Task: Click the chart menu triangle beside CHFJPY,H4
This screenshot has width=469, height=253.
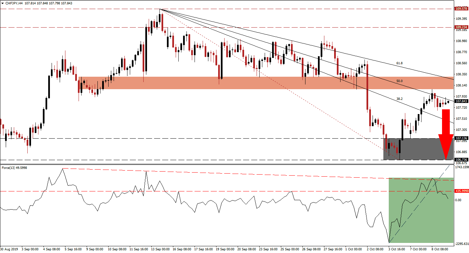Action: pyautogui.click(x=2, y=3)
